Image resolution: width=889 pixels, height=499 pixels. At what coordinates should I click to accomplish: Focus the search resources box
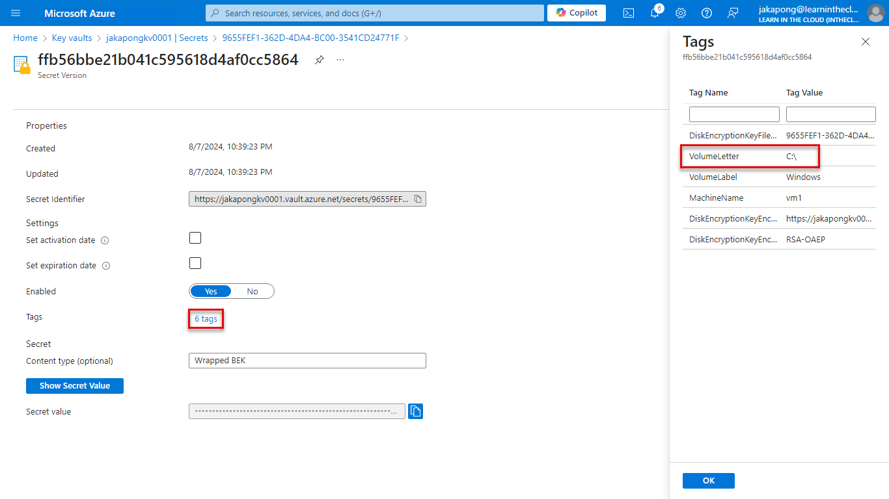click(x=375, y=13)
